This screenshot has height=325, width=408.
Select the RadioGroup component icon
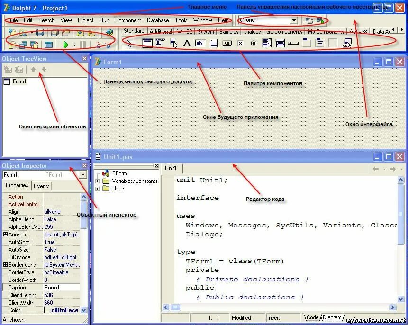[x=320, y=43]
